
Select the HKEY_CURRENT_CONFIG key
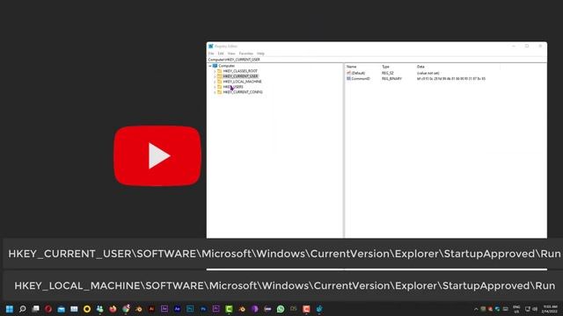243,92
